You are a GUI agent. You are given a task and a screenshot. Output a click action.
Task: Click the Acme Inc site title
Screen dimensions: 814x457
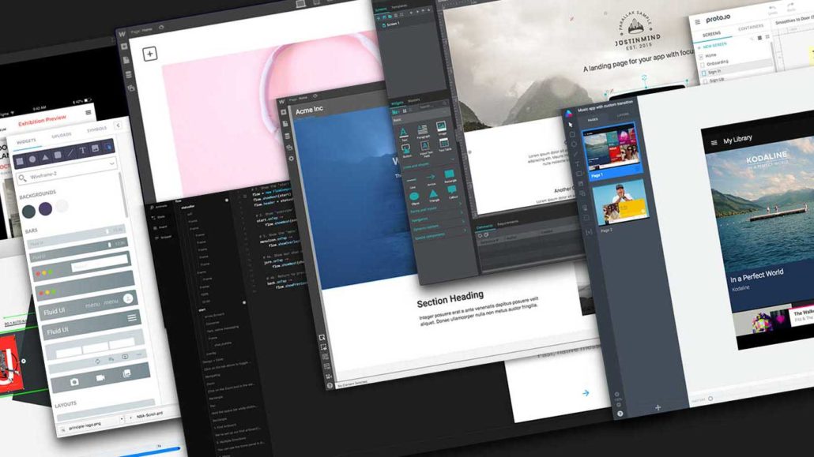tap(309, 110)
